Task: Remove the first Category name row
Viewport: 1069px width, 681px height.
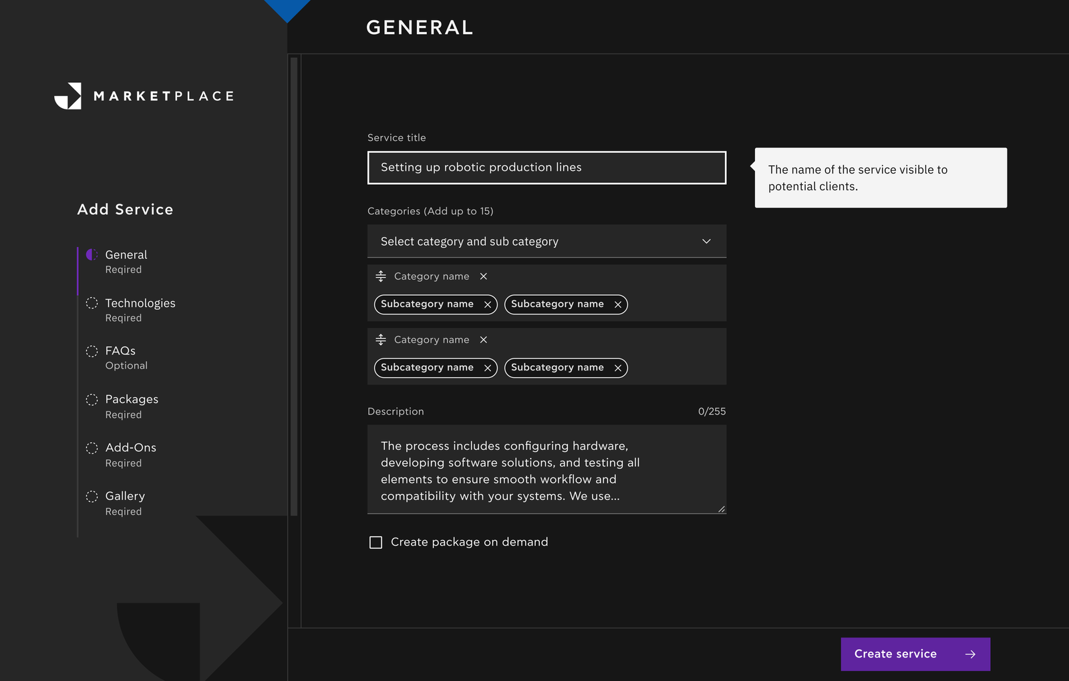Action: pyautogui.click(x=484, y=276)
